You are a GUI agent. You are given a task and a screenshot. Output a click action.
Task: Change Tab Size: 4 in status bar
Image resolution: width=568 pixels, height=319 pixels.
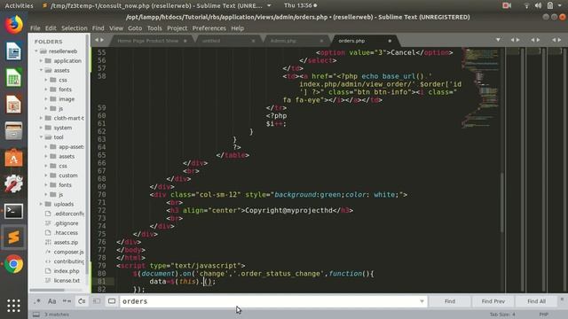[x=502, y=315]
